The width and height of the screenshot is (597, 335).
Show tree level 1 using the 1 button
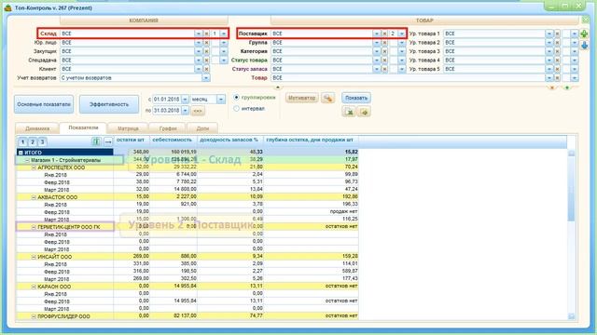22,142
